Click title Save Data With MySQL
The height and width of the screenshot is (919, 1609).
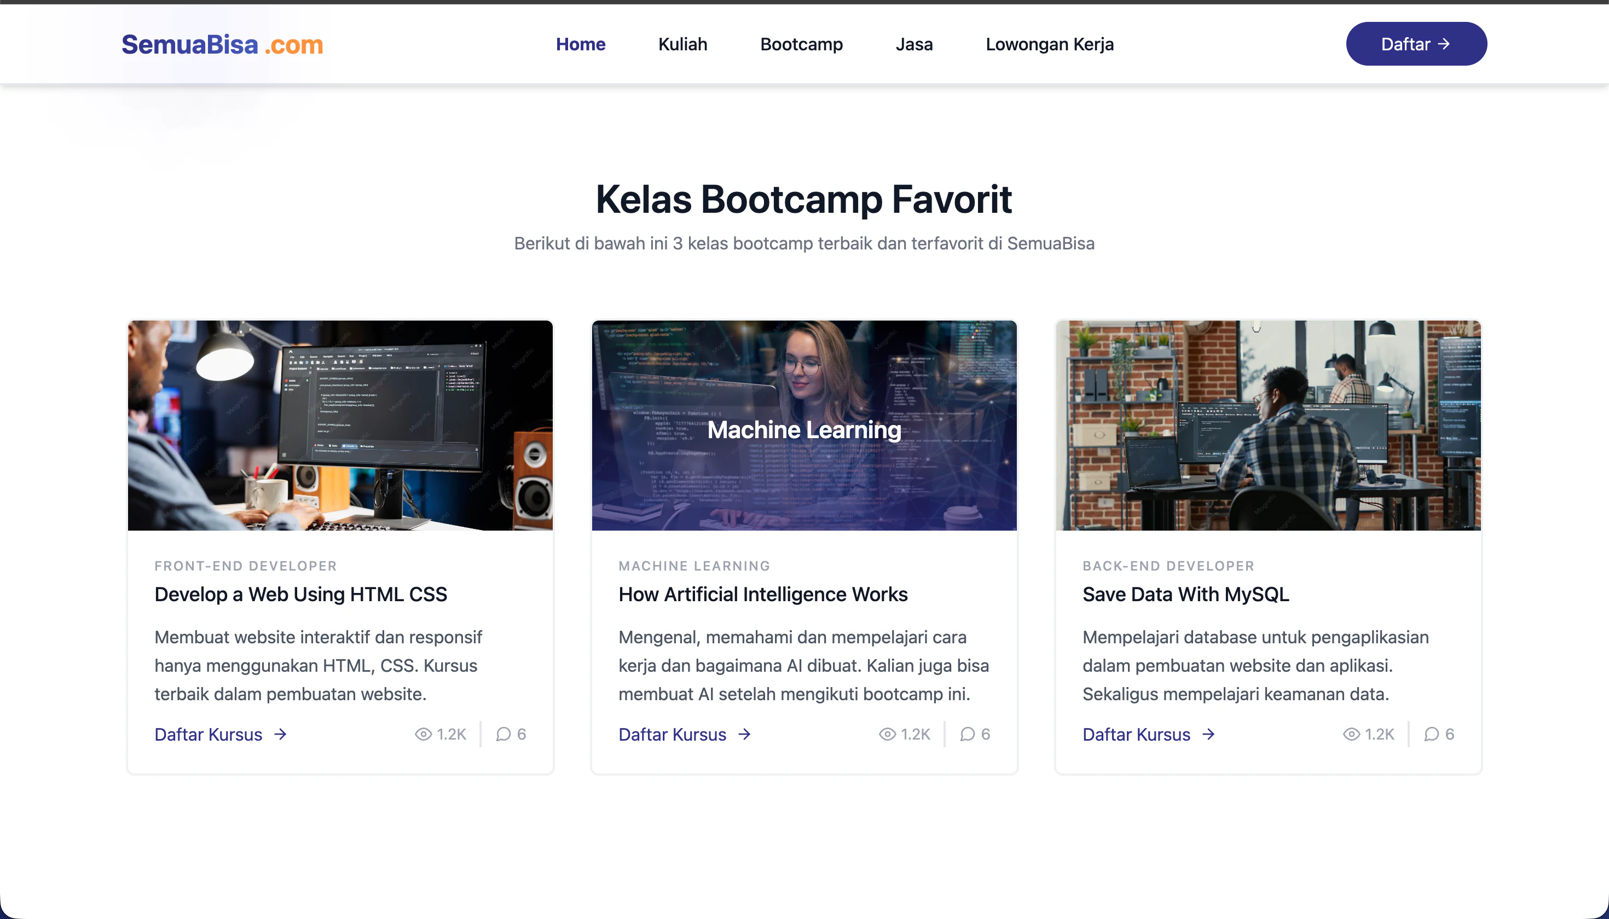point(1185,594)
